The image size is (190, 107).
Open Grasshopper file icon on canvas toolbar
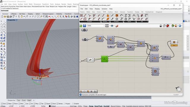81,26
